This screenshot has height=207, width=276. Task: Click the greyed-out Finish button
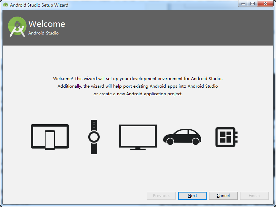[254, 196]
